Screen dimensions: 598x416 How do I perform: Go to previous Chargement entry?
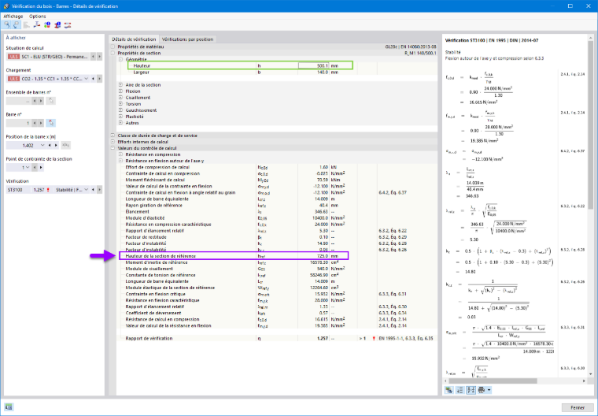pos(93,79)
